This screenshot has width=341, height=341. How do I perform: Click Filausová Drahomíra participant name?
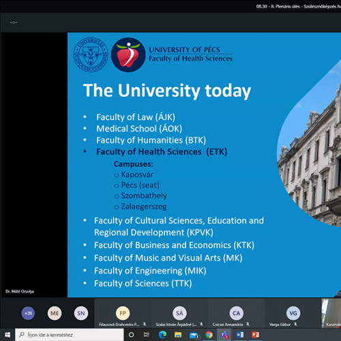pos(119,325)
